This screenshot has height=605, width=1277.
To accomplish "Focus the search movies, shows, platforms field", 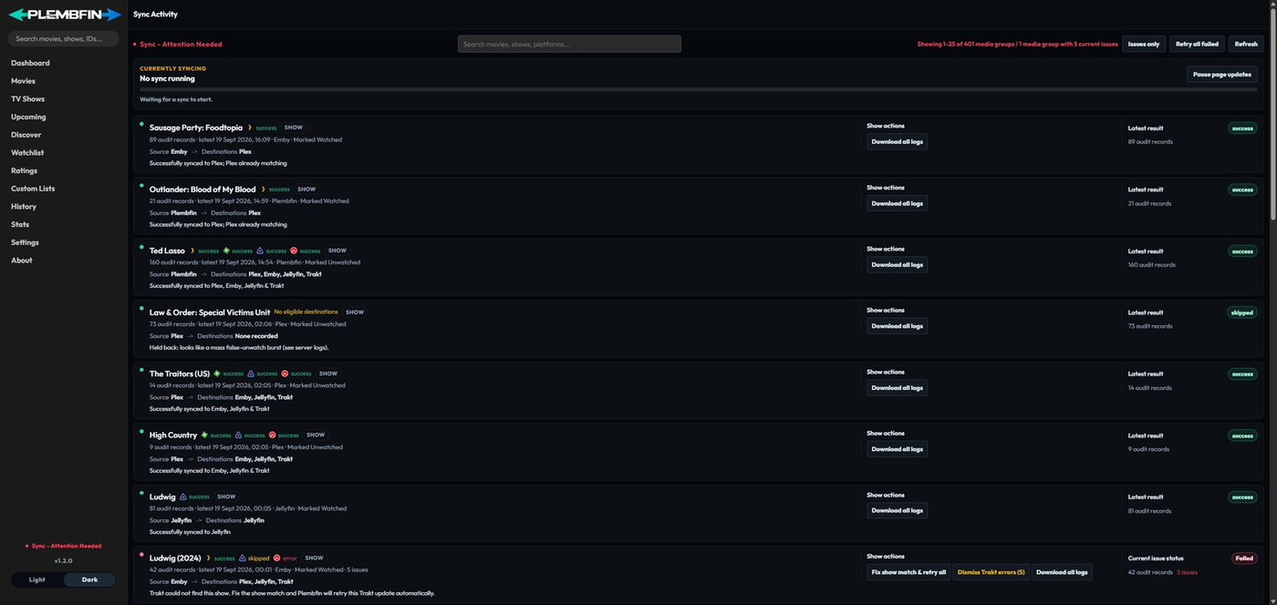I will [569, 44].
